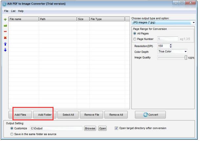Image resolution: width=200 pixels, height=141 pixels.
Task: Decrease Resolution DPI with down arrow
Action: click(171, 47)
